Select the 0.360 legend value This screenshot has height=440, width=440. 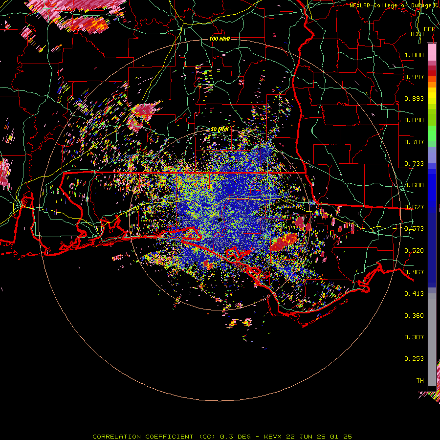(414, 316)
